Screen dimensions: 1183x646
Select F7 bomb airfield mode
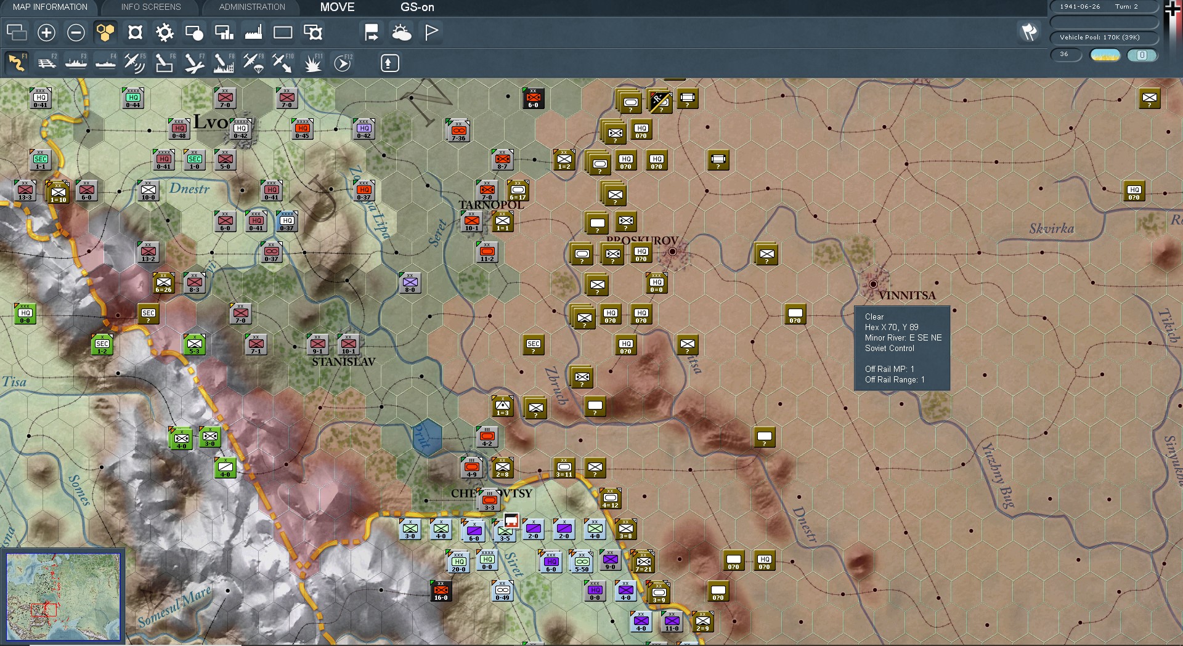pos(194,63)
